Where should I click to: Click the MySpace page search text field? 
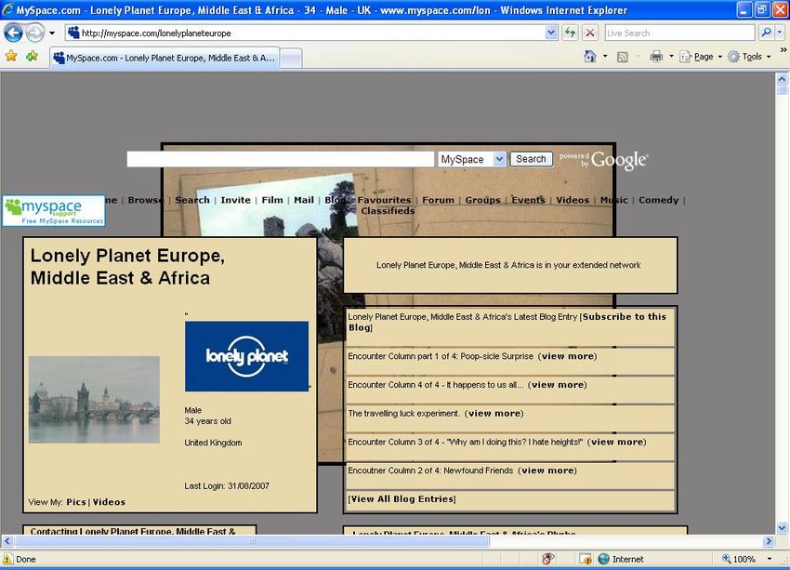(x=280, y=159)
